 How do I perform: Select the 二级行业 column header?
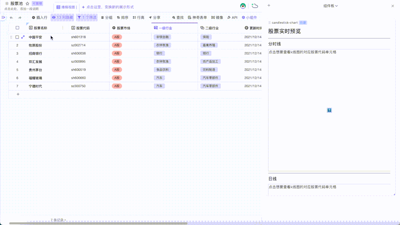(220, 28)
